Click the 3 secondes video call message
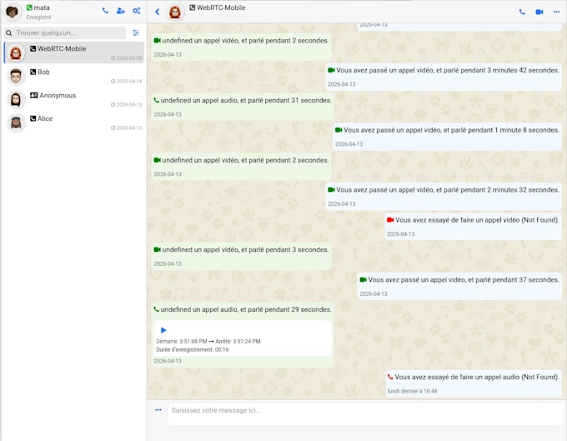567x441 pixels. point(242,256)
